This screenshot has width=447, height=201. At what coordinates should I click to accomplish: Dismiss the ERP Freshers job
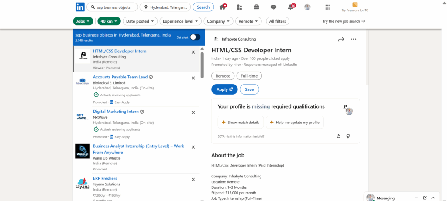(193, 179)
